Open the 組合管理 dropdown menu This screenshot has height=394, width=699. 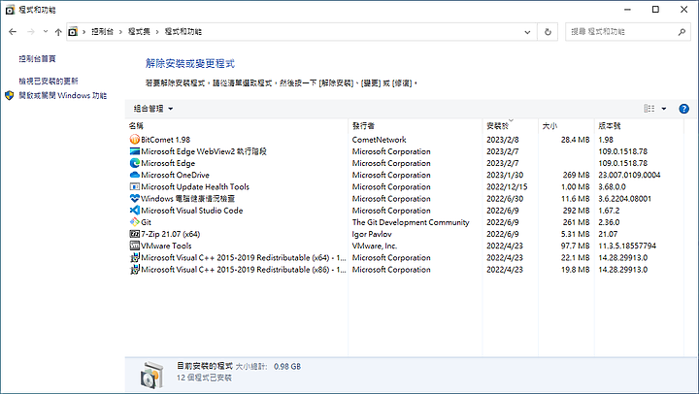(x=153, y=109)
